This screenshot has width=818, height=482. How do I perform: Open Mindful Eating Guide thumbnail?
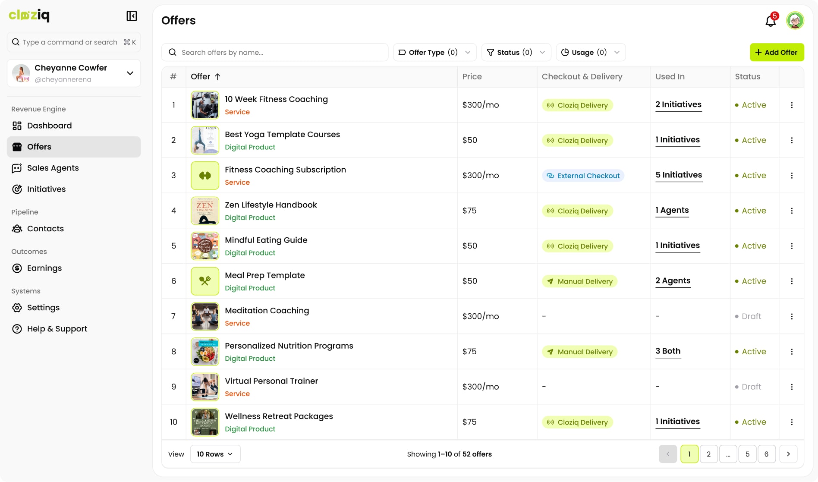pyautogui.click(x=205, y=246)
